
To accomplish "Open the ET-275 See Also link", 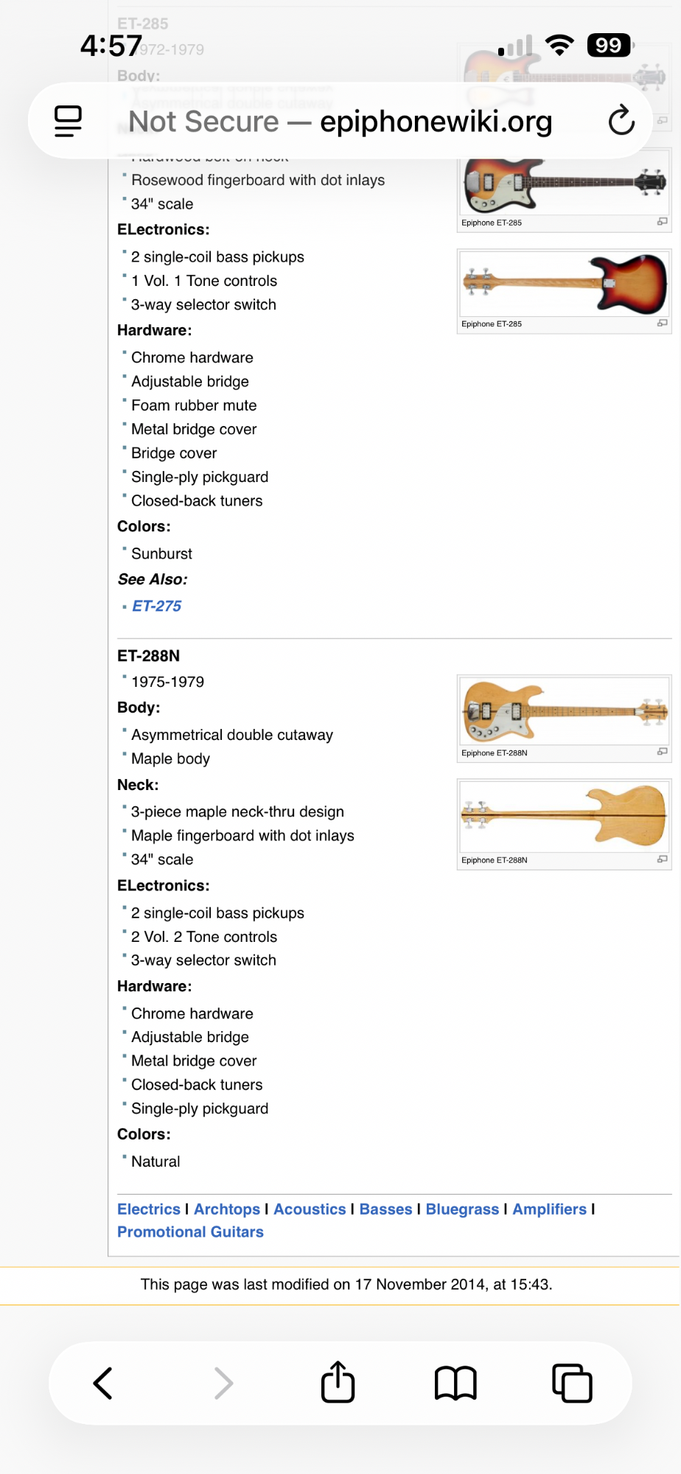I will [x=156, y=606].
